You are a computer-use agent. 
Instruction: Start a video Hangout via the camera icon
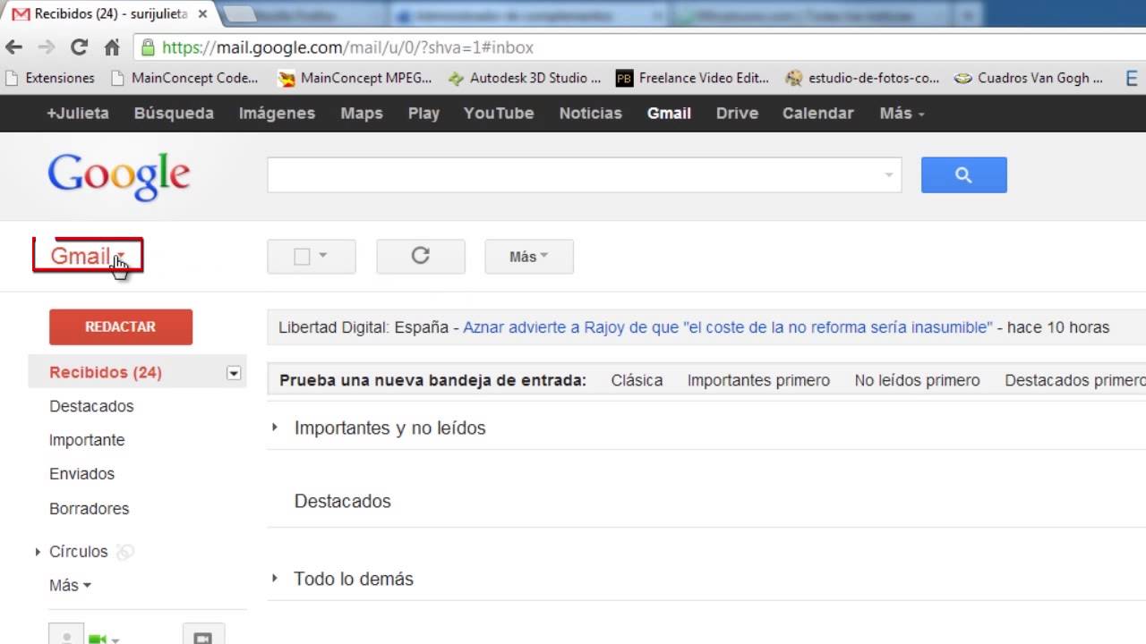[x=203, y=635]
